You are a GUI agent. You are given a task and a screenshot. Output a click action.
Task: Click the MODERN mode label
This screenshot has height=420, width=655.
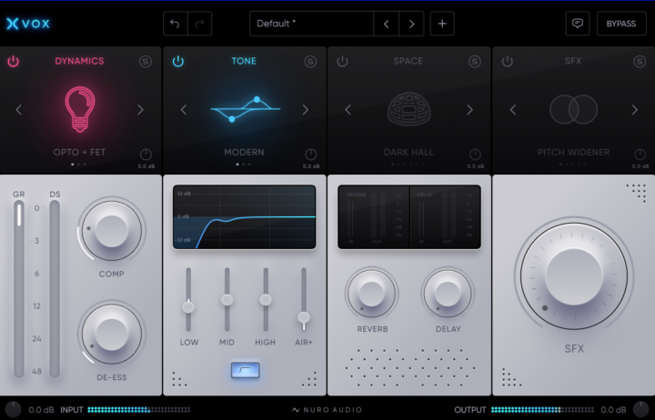244,153
